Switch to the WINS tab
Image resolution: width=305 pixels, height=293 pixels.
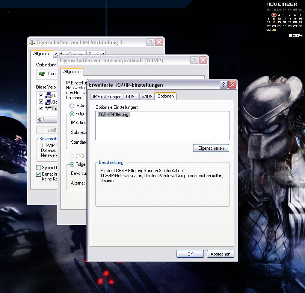[147, 96]
